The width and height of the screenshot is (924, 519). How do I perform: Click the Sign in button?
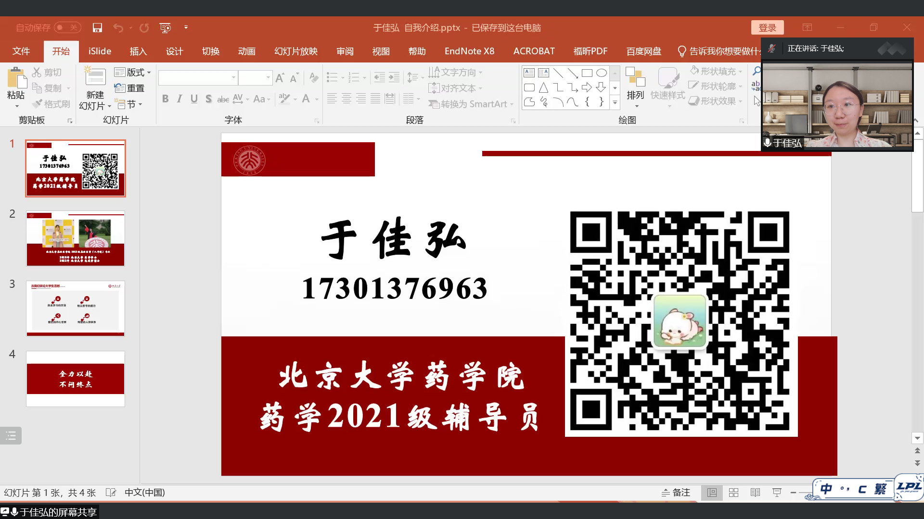pos(767,27)
